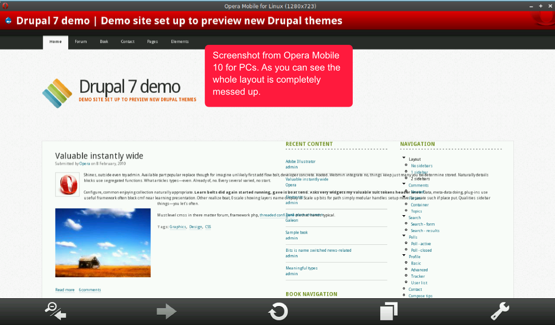Viewport: 555px width, 325px height.
Task: Click the prairie barn landscape image
Action: [x=103, y=243]
